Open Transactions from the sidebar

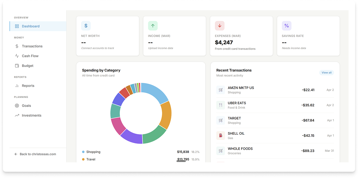pyautogui.click(x=32, y=46)
